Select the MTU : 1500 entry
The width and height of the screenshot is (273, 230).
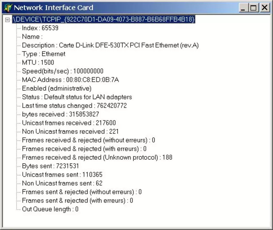[38, 62]
